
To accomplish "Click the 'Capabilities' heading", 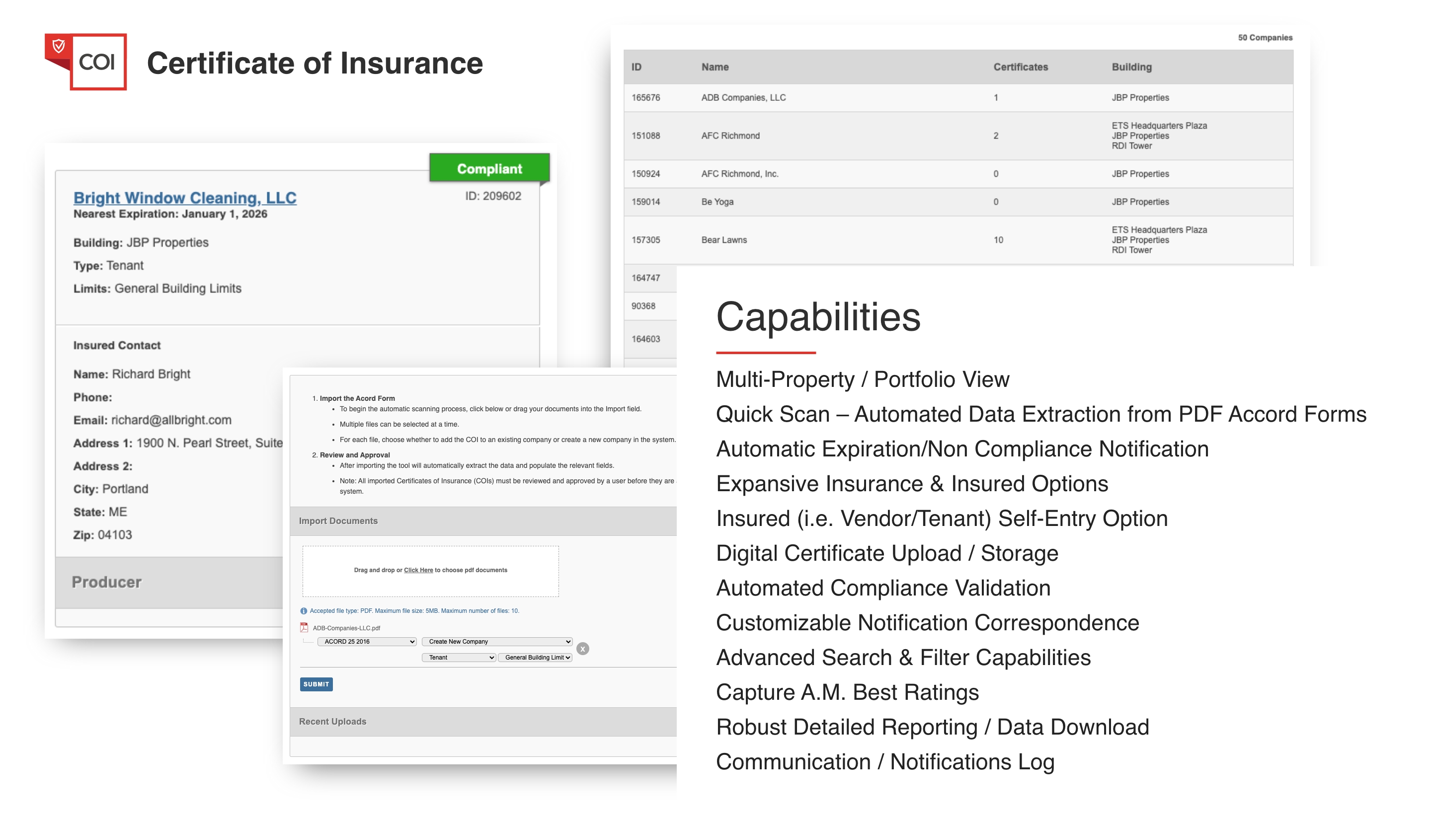I will click(x=818, y=317).
